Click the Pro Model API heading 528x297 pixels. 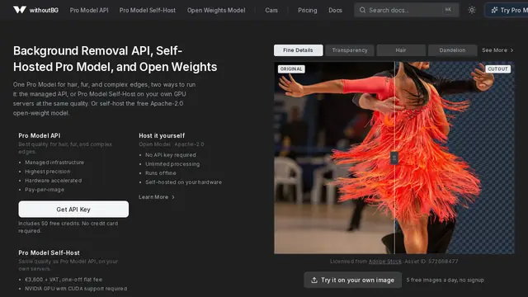[x=40, y=135]
